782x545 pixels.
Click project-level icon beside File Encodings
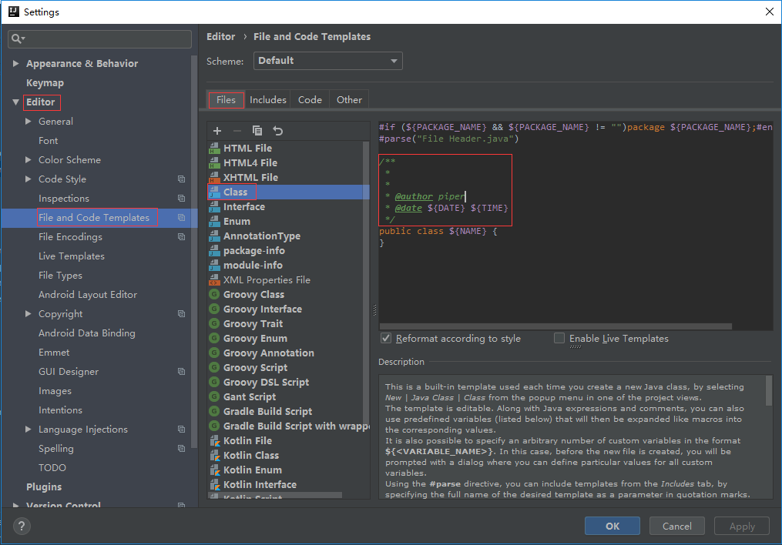click(x=182, y=236)
